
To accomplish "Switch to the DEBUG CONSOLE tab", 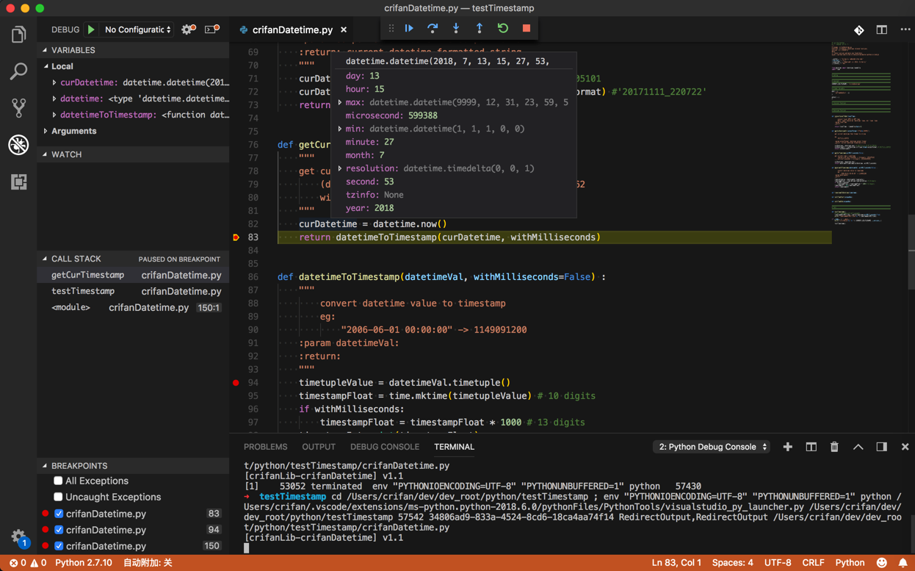I will (x=385, y=447).
